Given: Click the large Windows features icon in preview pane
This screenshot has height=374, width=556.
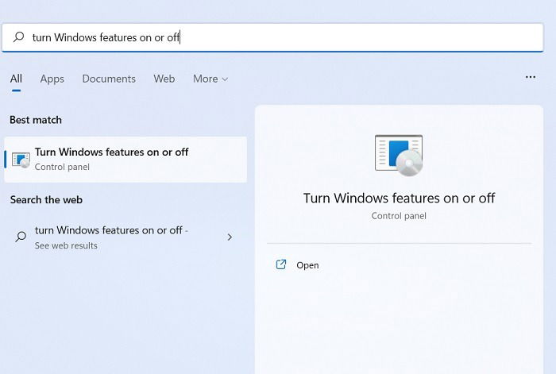Looking at the screenshot, I should click(x=399, y=156).
